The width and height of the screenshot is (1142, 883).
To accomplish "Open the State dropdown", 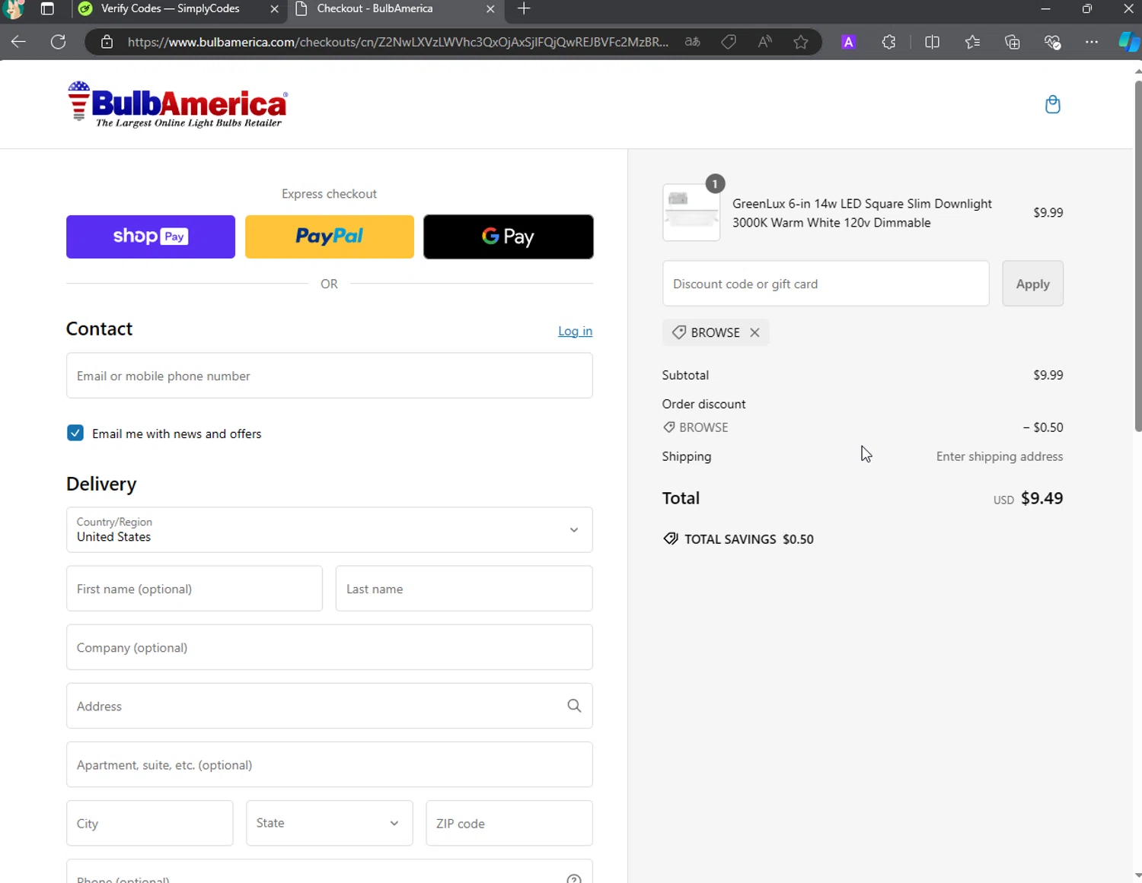I will click(x=329, y=823).
